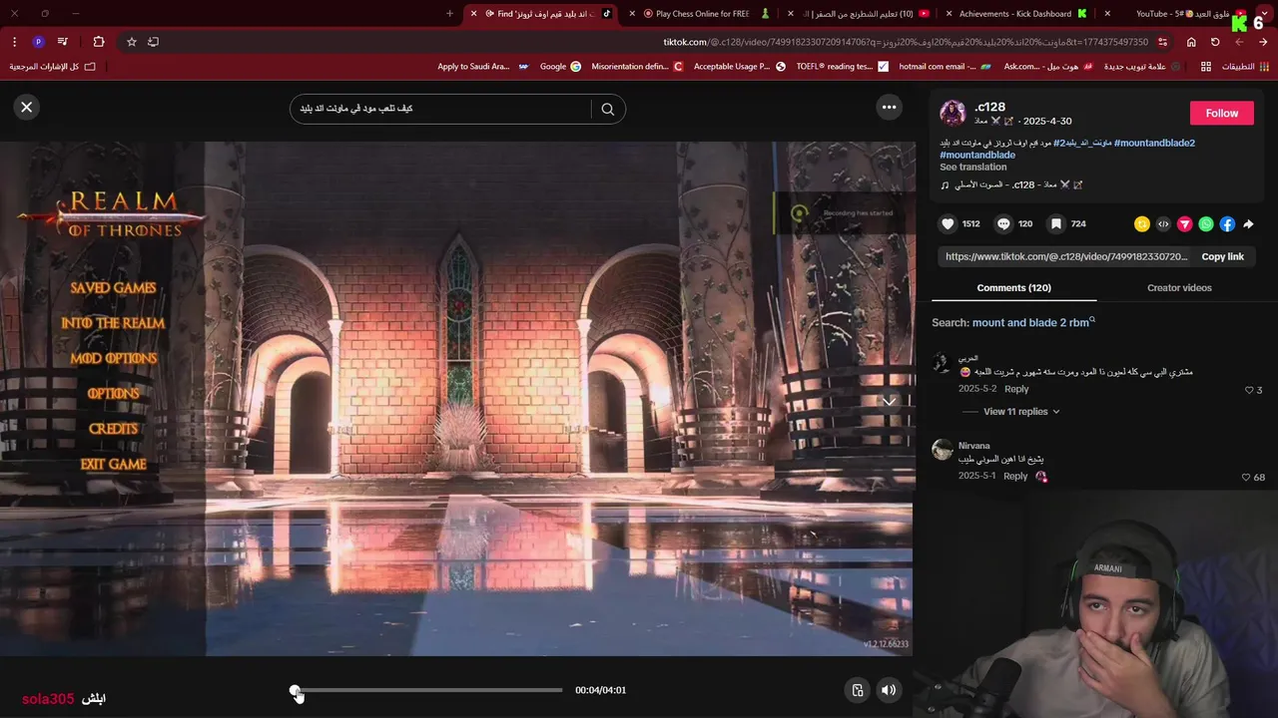Click the Nirvana commenter name

[974, 446]
